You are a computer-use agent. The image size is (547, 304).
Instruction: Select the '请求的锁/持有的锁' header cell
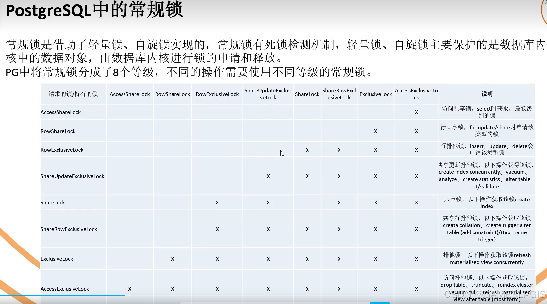coord(73,94)
